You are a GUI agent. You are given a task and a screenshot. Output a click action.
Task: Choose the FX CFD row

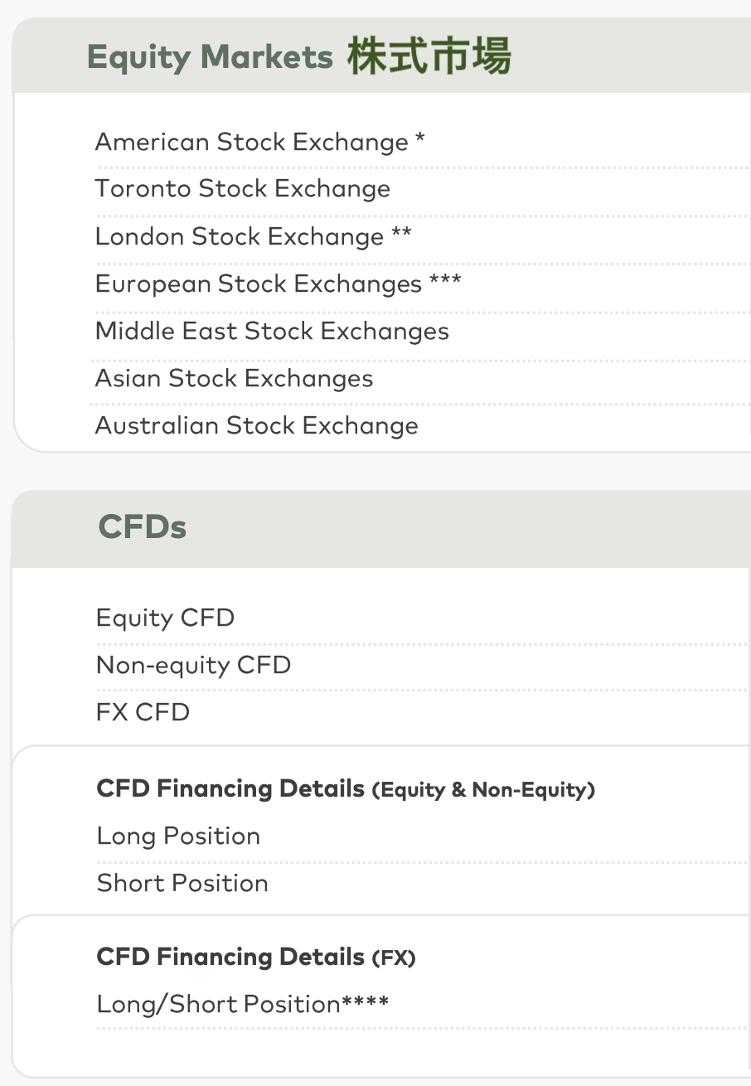(x=143, y=713)
